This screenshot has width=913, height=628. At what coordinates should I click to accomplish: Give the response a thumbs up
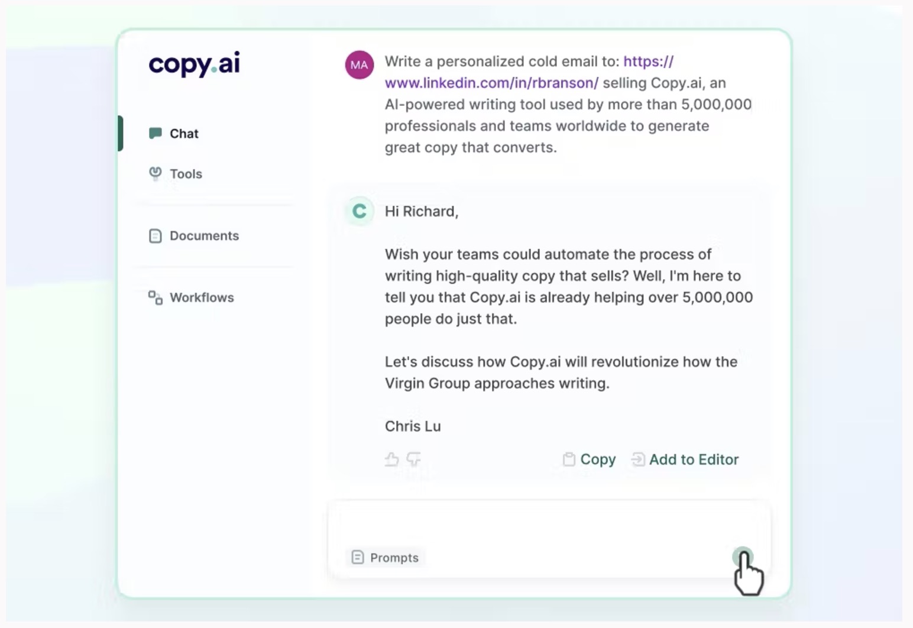[391, 459]
